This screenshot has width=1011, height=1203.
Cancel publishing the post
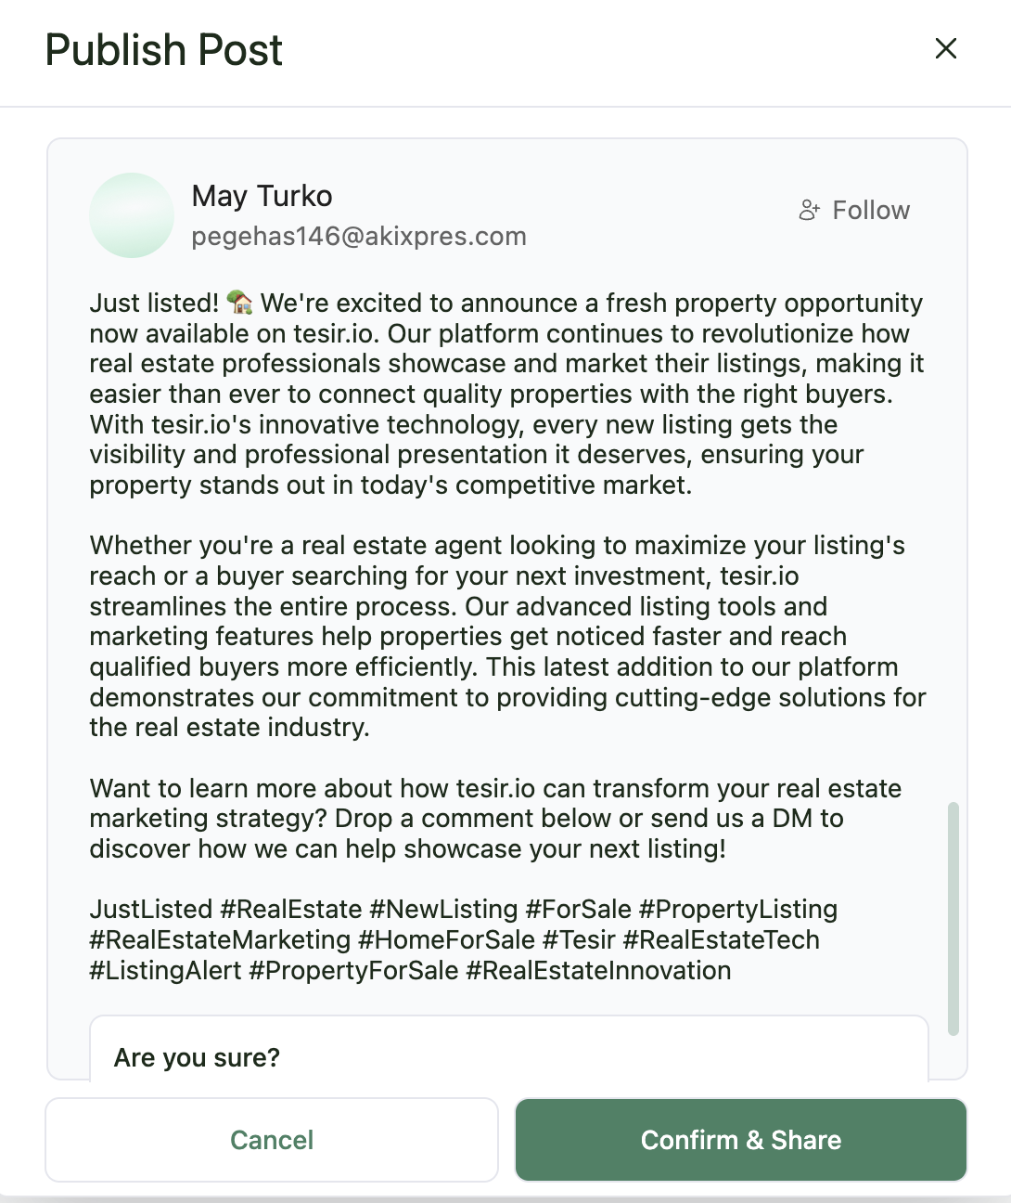[272, 1140]
